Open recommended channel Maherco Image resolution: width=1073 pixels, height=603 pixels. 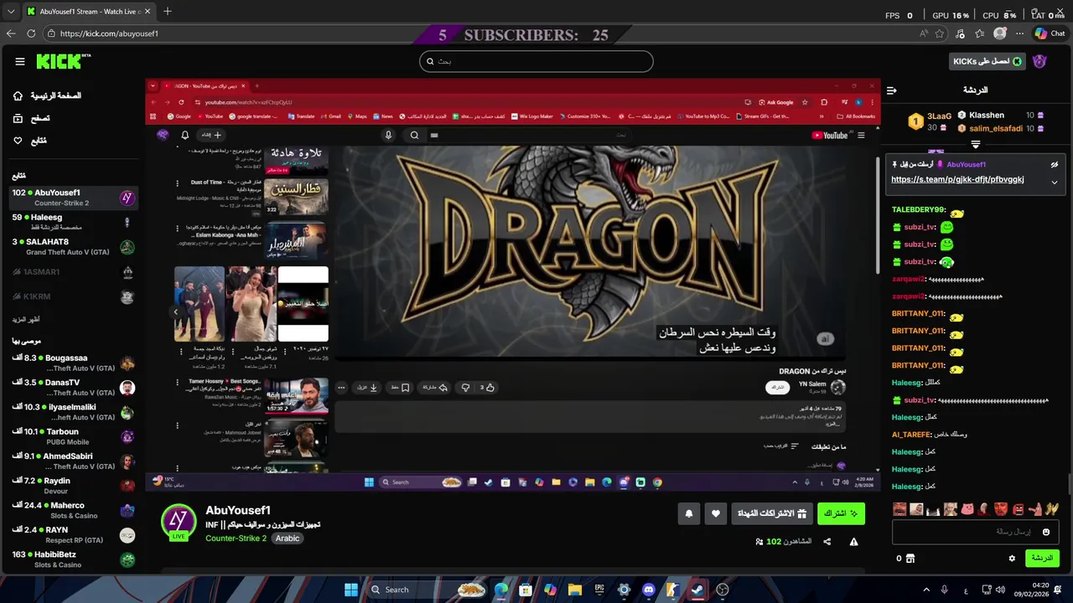pos(74,510)
